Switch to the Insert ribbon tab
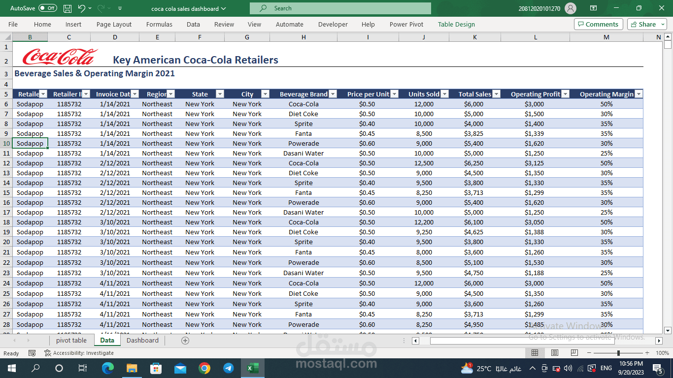The image size is (673, 378). coord(73,24)
